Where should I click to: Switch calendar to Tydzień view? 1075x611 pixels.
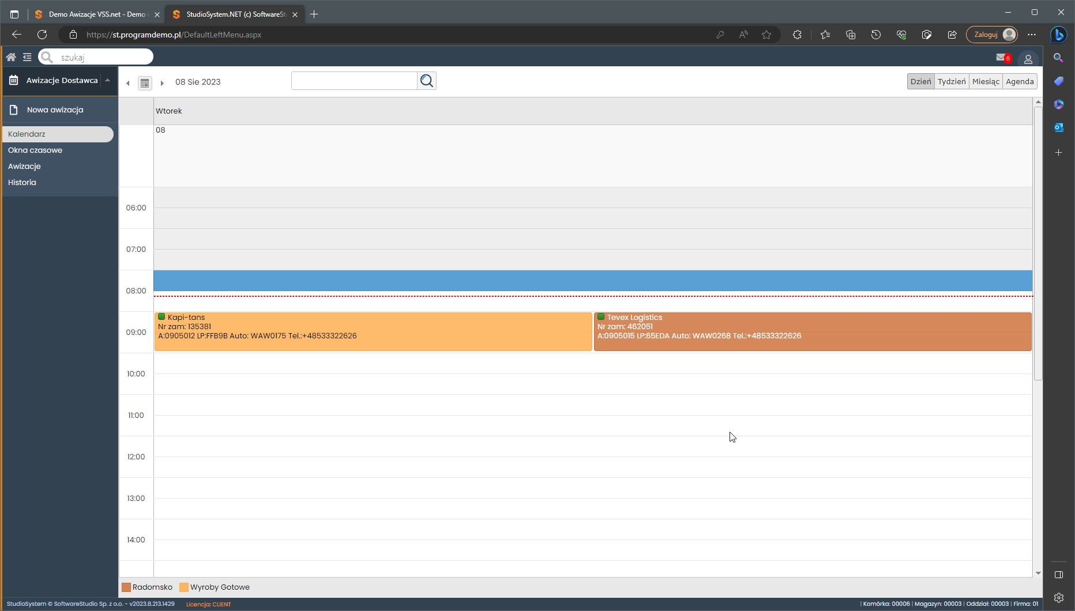click(951, 81)
